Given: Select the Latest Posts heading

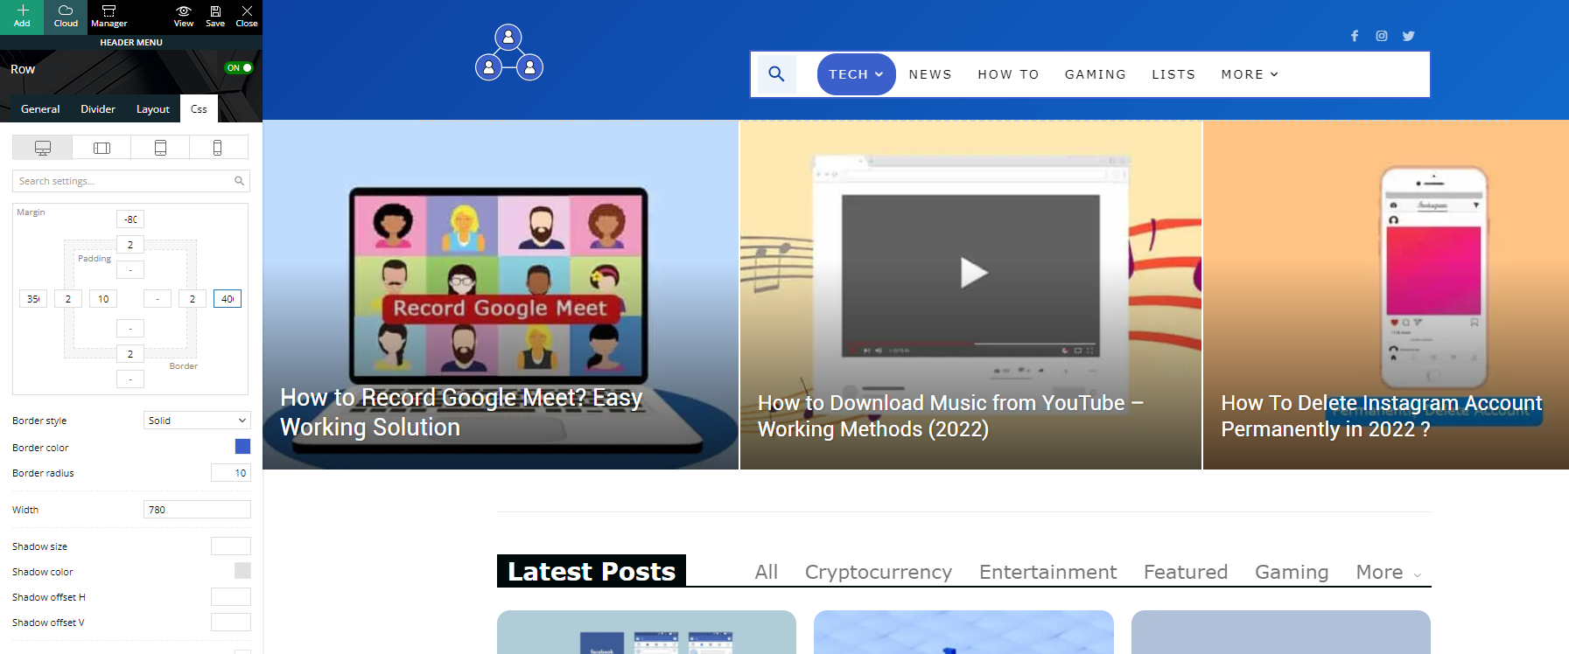Looking at the screenshot, I should click(592, 571).
